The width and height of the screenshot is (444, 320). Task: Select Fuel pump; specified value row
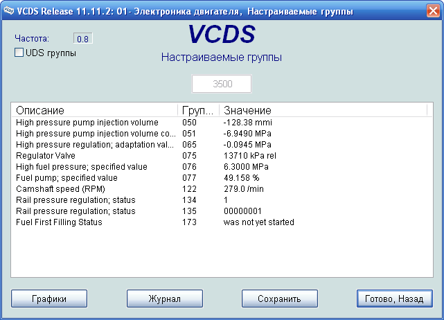pyautogui.click(x=222, y=177)
